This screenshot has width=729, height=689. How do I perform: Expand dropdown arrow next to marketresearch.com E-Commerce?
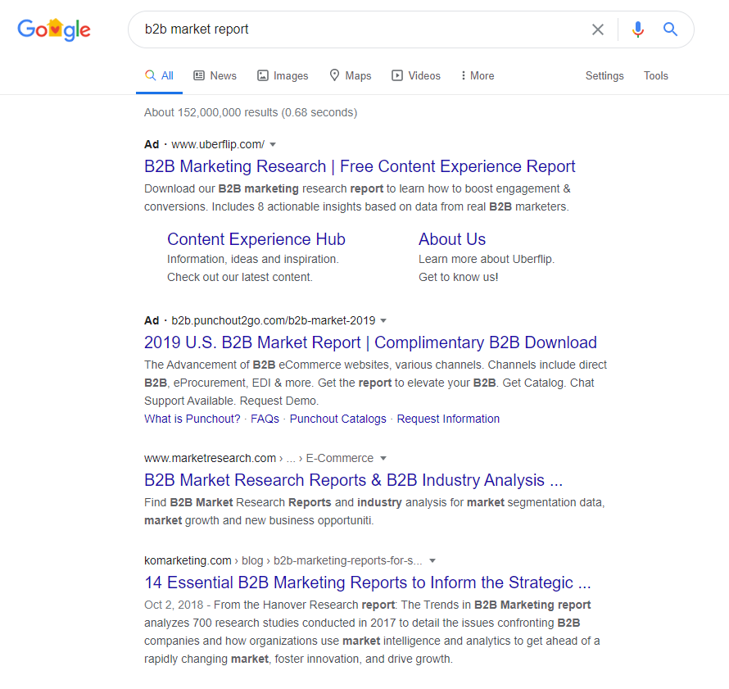(x=383, y=459)
